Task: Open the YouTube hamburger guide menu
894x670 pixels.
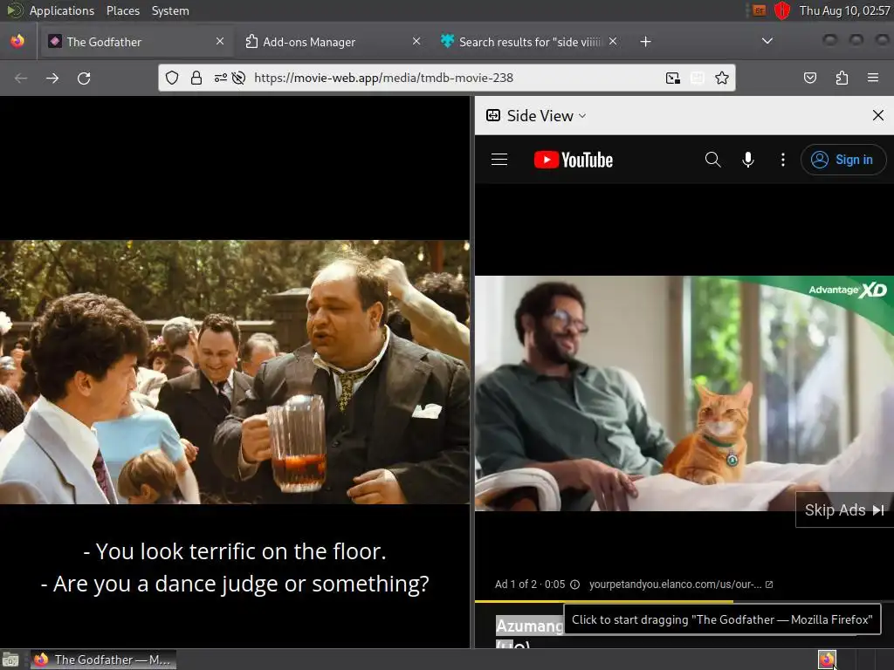Action: (x=499, y=160)
